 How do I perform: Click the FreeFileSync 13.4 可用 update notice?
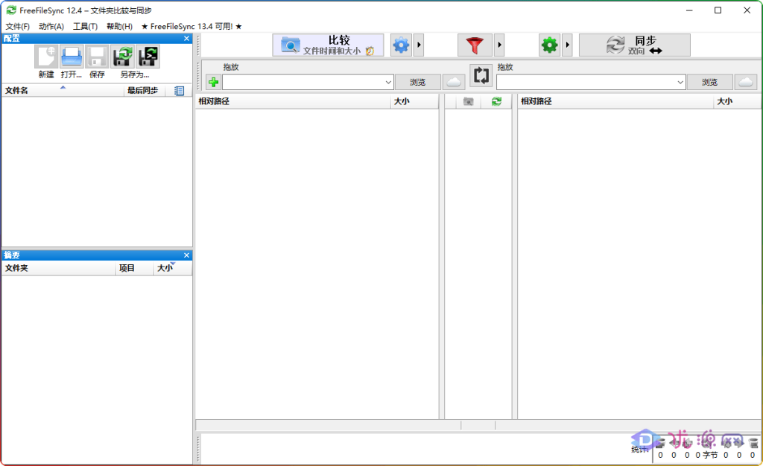coord(191,26)
